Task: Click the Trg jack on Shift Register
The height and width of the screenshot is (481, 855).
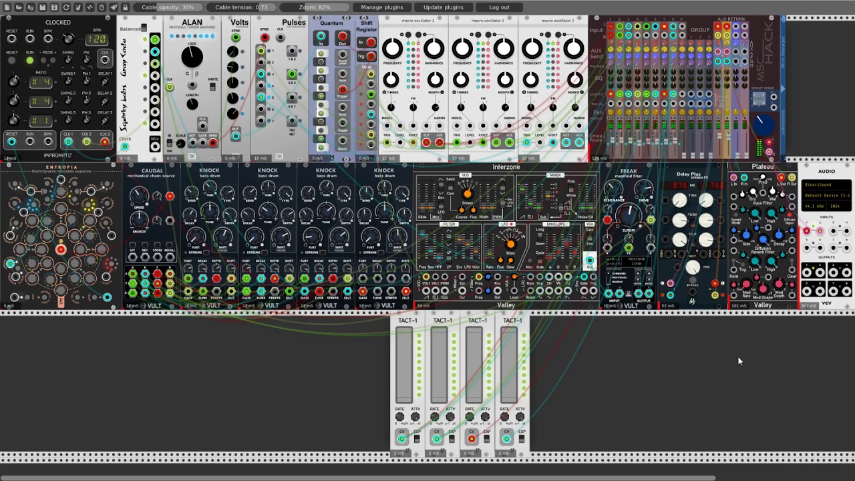Action: pos(371,56)
